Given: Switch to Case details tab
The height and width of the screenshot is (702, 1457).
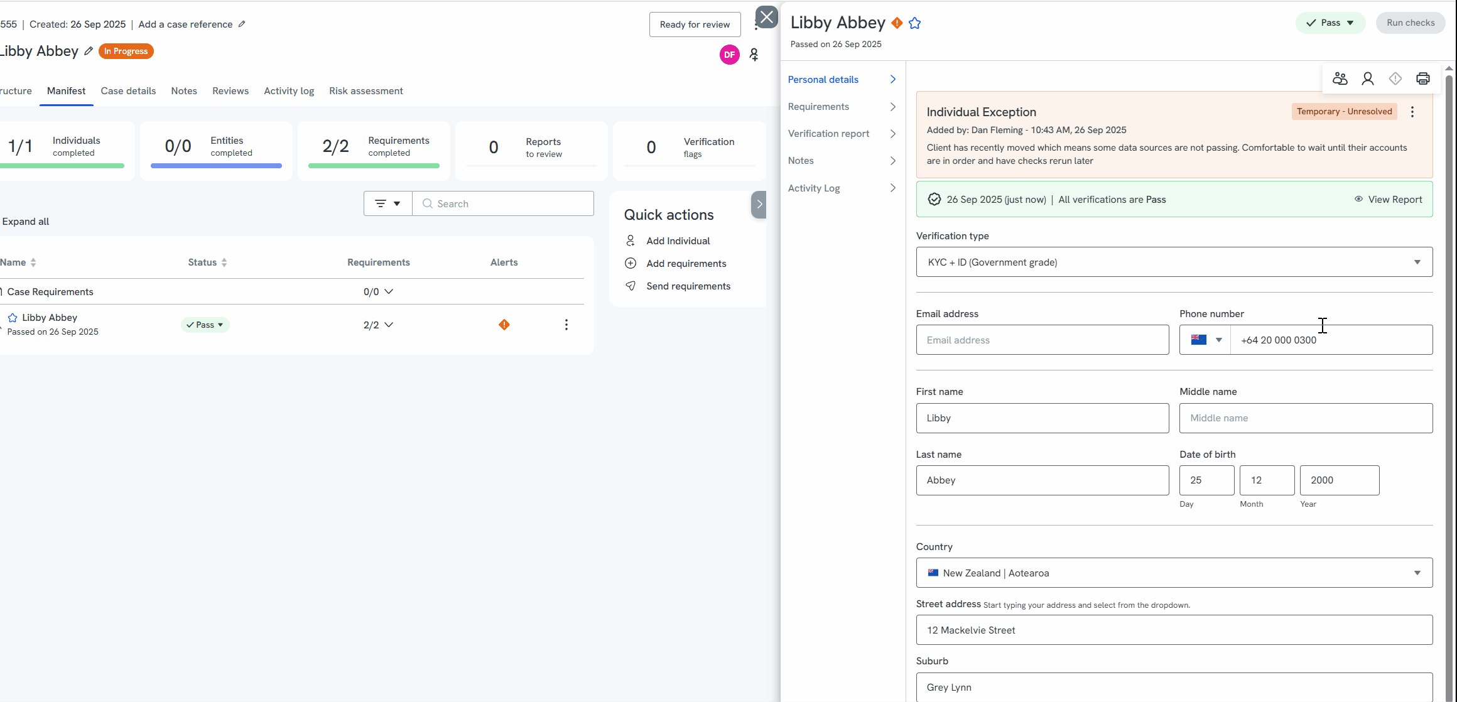Looking at the screenshot, I should (128, 91).
